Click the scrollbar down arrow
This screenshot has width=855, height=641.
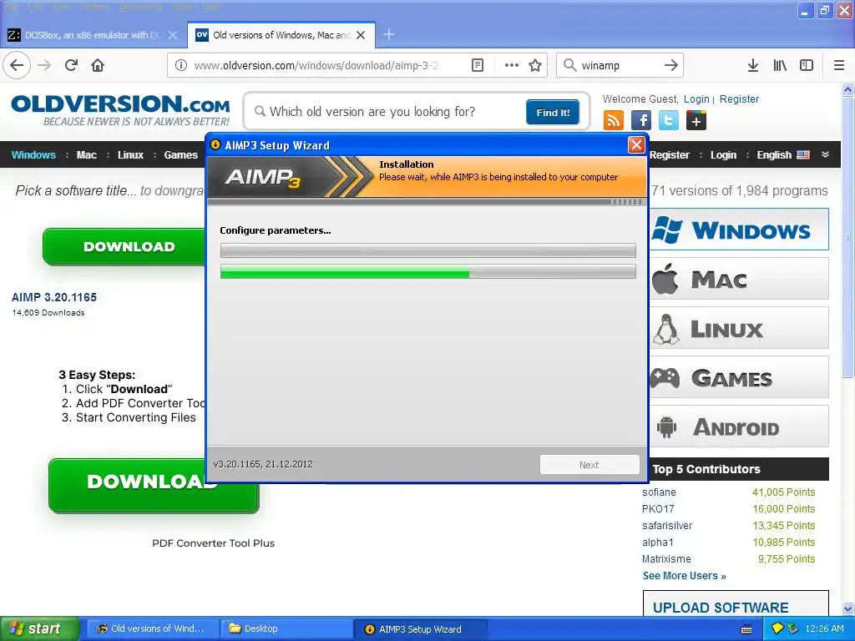(847, 608)
